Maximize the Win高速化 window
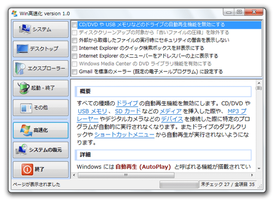 coord(239,12)
